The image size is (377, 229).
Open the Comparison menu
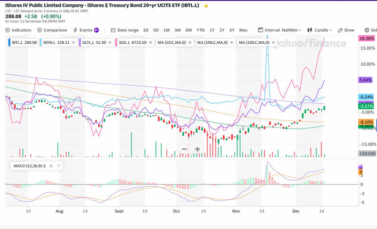[x=52, y=30]
